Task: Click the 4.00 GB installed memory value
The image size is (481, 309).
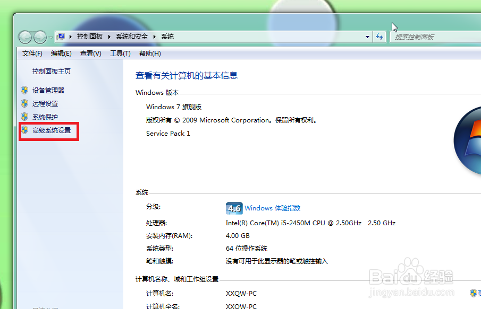Action: click(238, 236)
